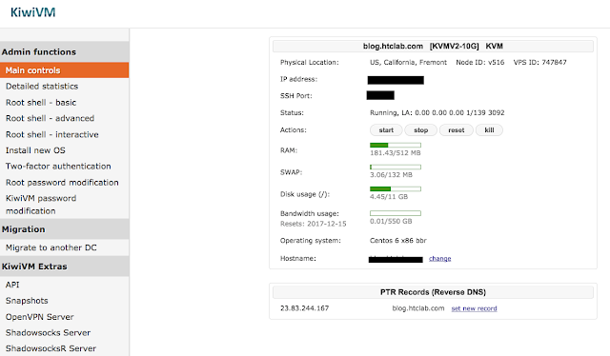Click the status text Running, LA
The image size is (610, 356).
pos(437,112)
